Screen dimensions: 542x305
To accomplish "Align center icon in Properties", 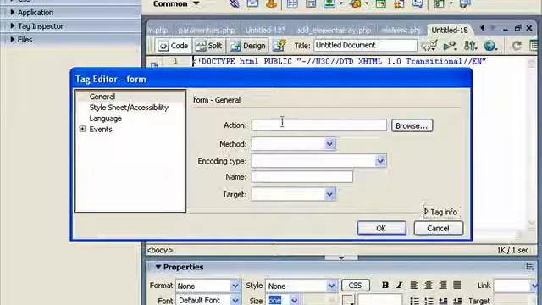I will click(429, 285).
